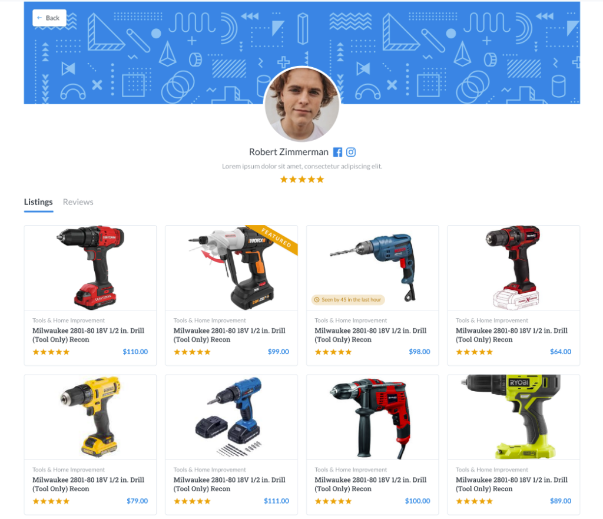Click the profile five-star rating under bio
Screen dimensions: 603x519
(x=302, y=179)
